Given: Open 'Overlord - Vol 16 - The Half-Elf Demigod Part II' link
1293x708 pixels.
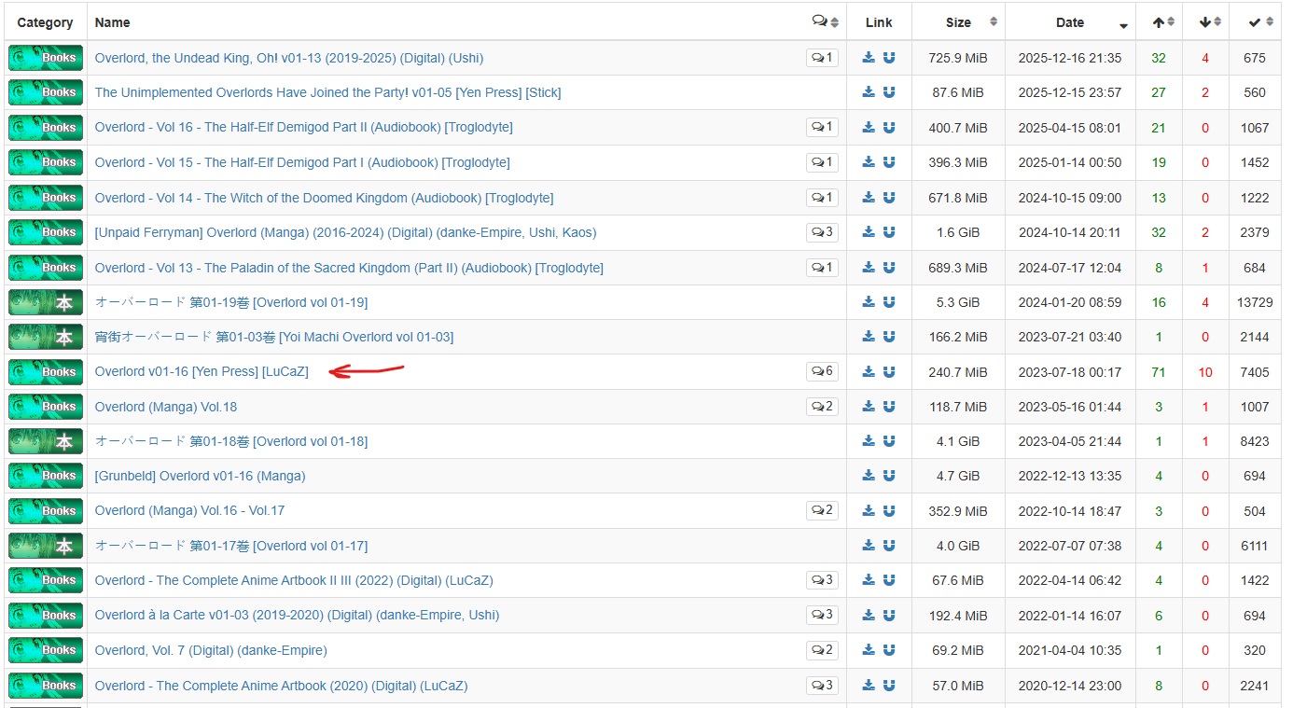Looking at the screenshot, I should 304,127.
